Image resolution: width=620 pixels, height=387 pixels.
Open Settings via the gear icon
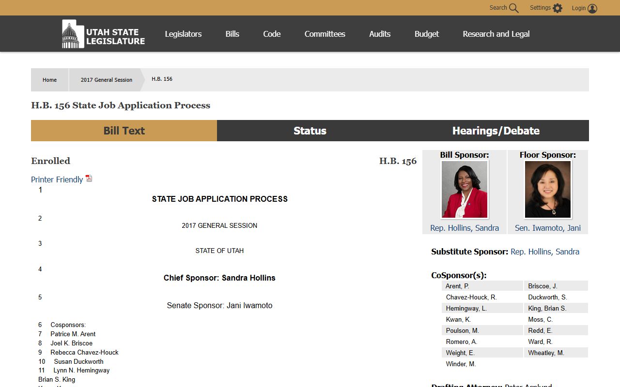(558, 8)
